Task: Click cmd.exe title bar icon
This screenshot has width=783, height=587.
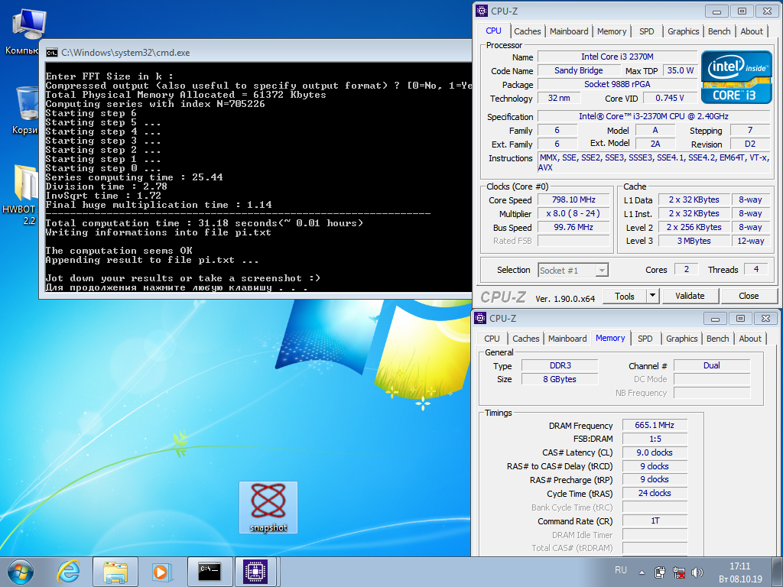Action: point(51,53)
